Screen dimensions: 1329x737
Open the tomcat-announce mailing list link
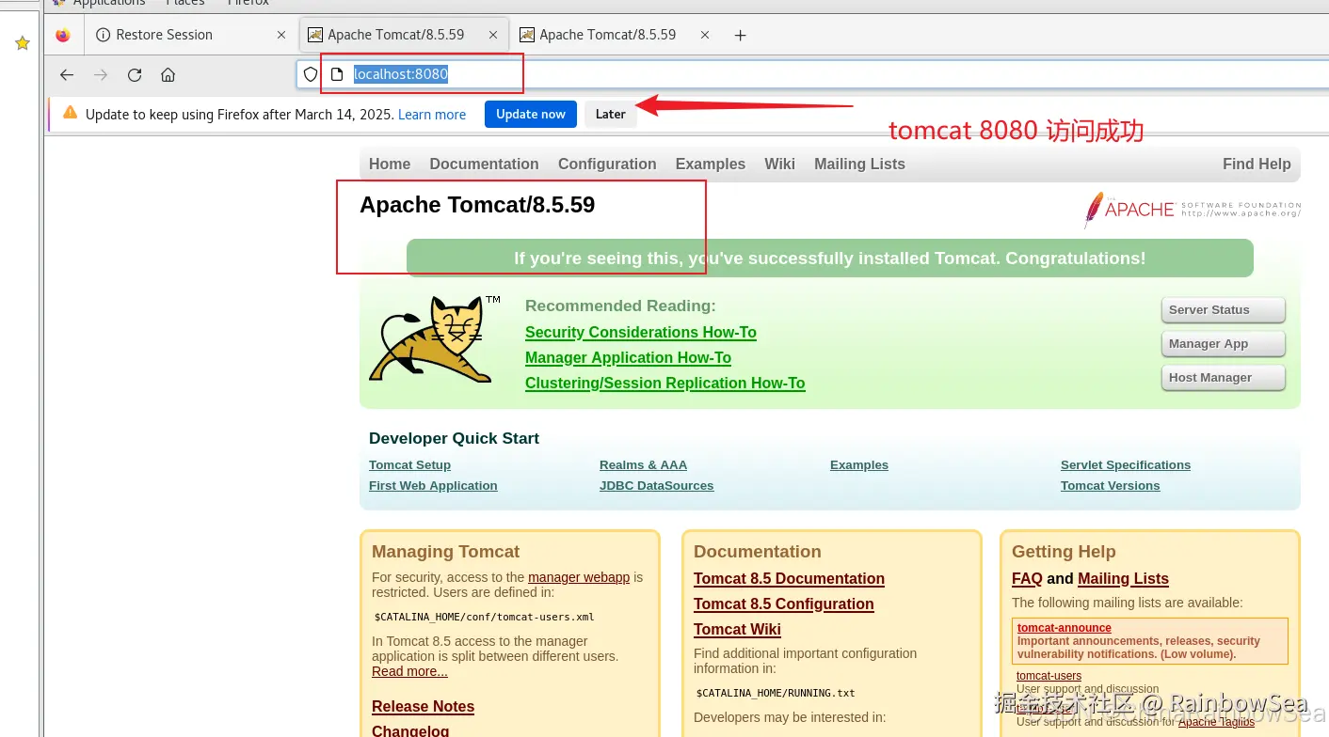pyautogui.click(x=1065, y=628)
